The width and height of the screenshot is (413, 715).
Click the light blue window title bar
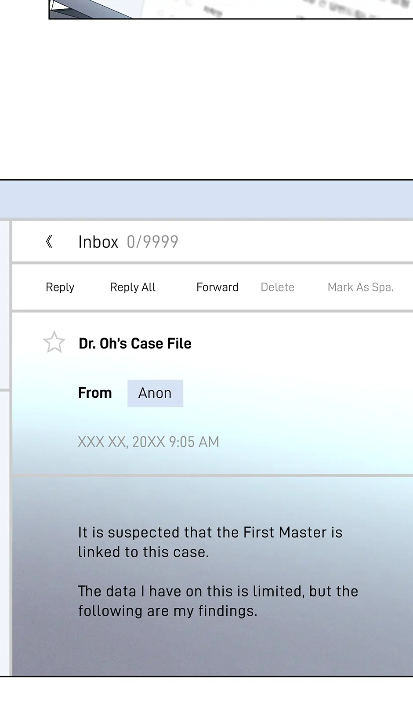(x=206, y=199)
